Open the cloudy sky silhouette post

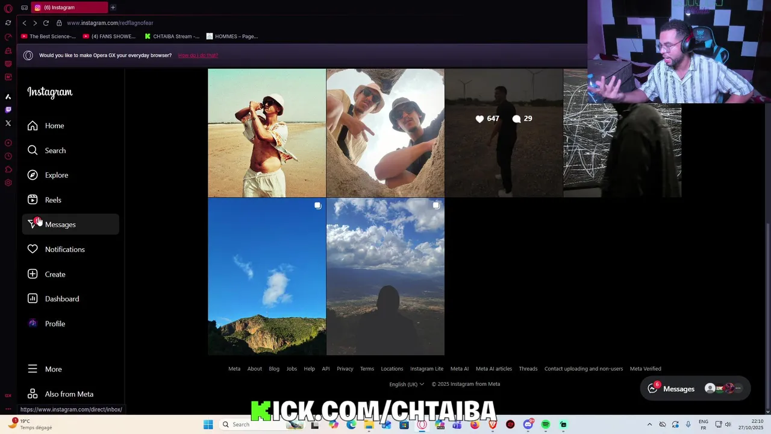pos(385,277)
